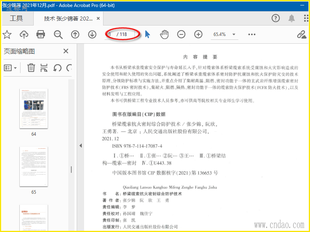Upload file using the cloud icon

(x=24, y=34)
